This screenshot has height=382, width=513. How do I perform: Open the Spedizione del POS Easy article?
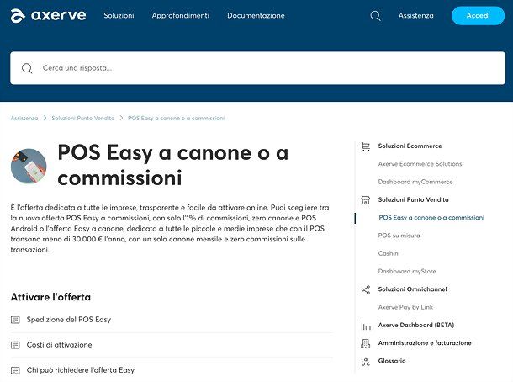click(x=69, y=320)
